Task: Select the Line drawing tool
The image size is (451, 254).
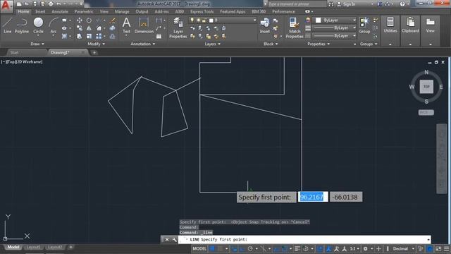Action: [7, 25]
